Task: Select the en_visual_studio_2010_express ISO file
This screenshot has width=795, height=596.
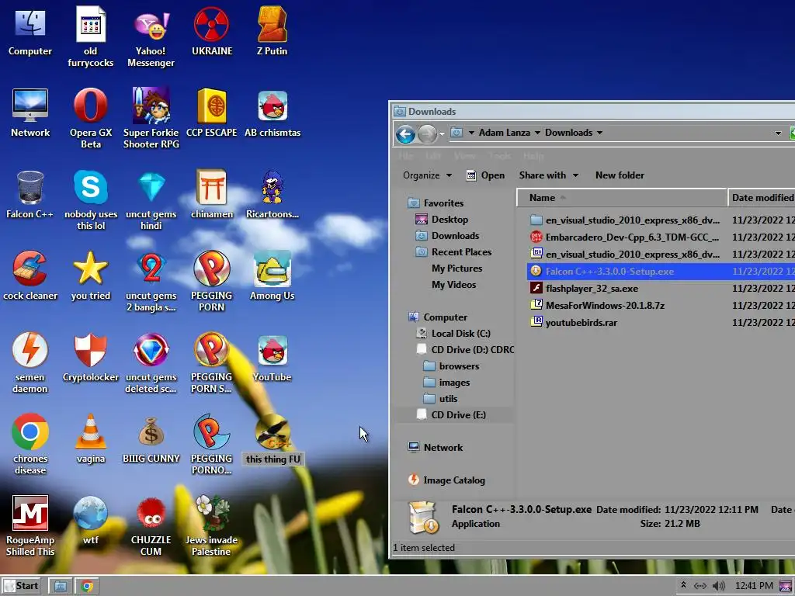Action: (x=661, y=254)
